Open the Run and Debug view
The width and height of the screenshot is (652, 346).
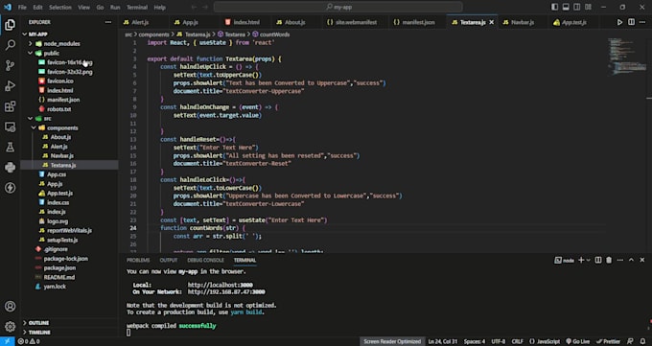[x=10, y=85]
